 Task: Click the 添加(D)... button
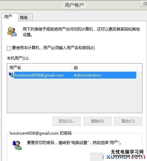(67, 121)
